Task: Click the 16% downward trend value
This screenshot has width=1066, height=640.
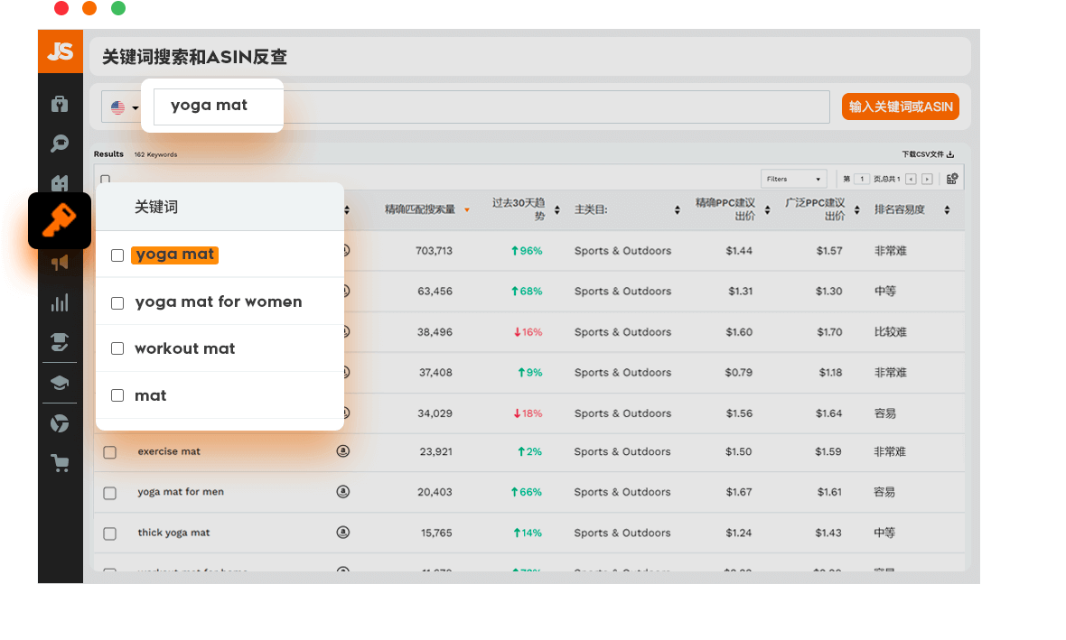Action: (x=528, y=332)
